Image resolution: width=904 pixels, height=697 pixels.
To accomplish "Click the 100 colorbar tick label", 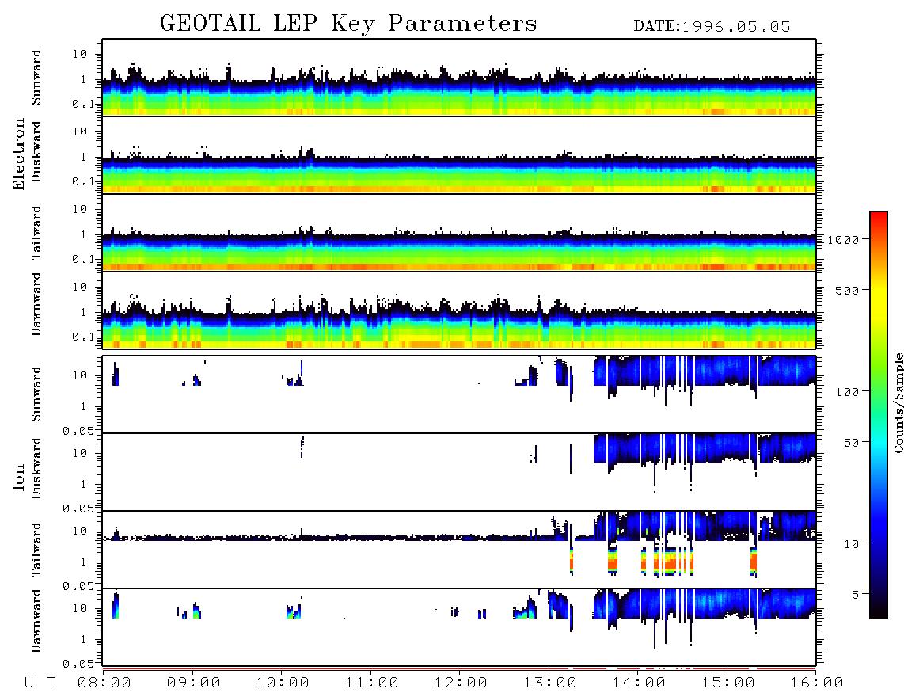I will coord(847,392).
